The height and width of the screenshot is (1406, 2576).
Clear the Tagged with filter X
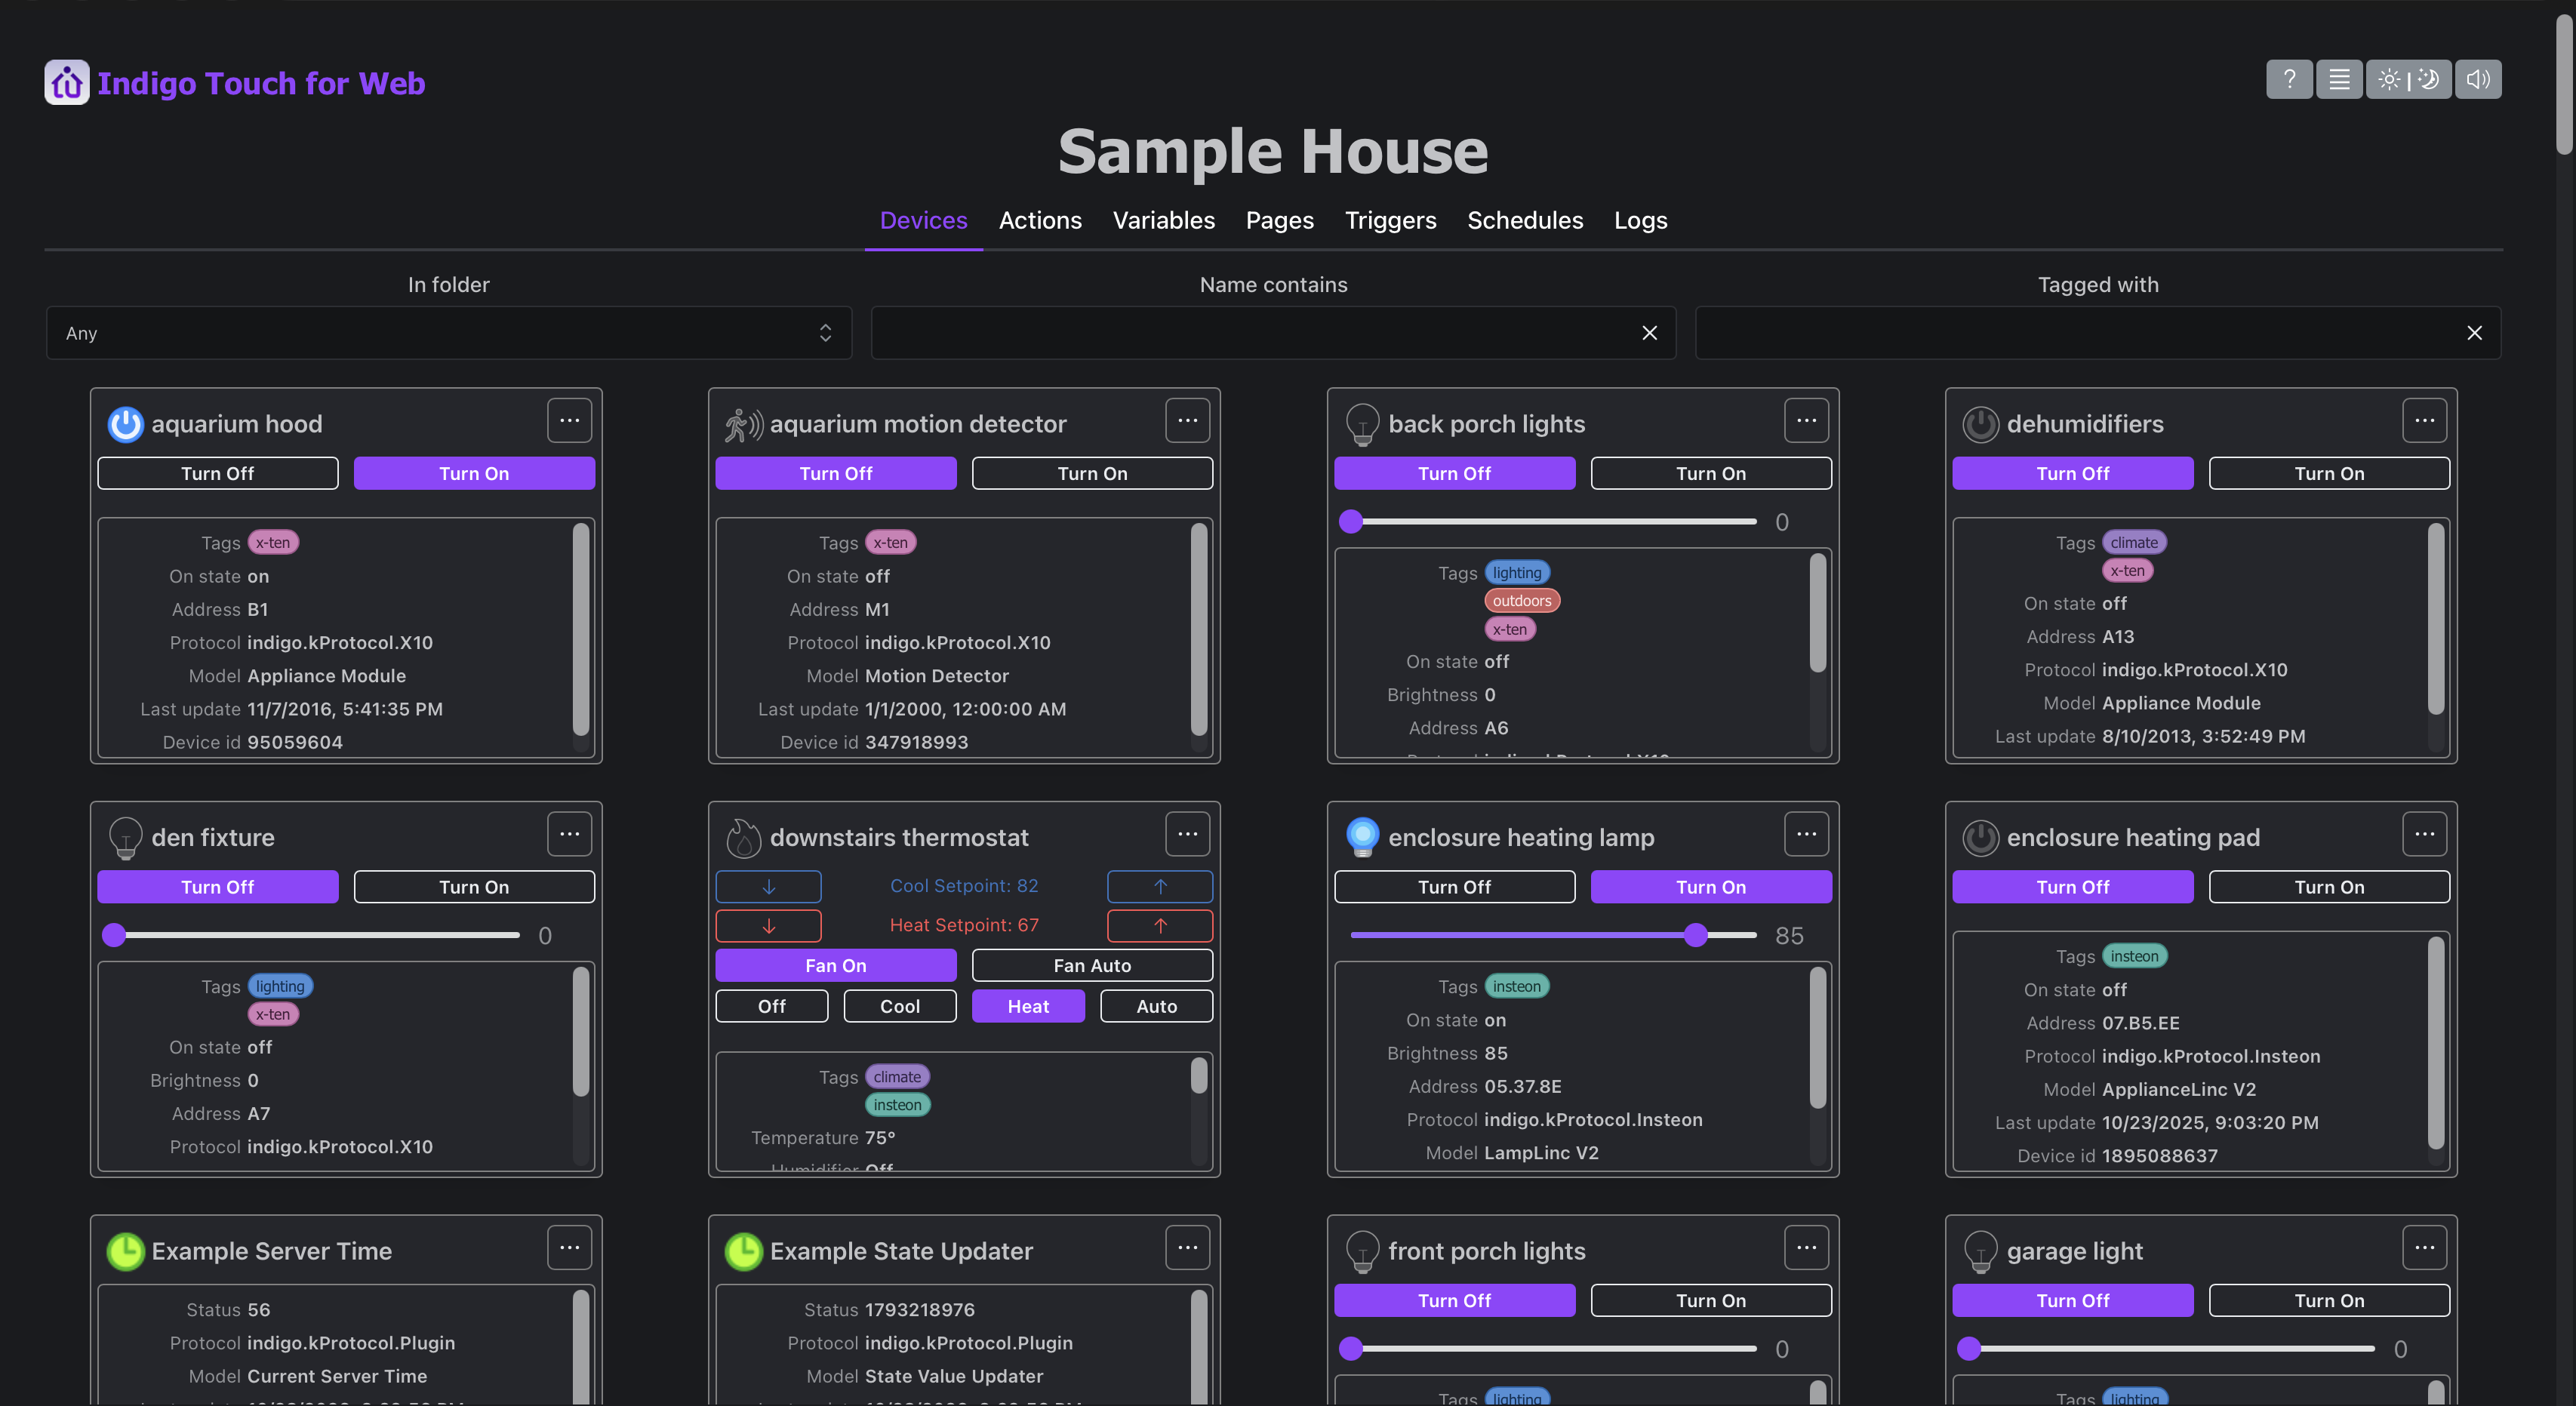pyautogui.click(x=2474, y=333)
